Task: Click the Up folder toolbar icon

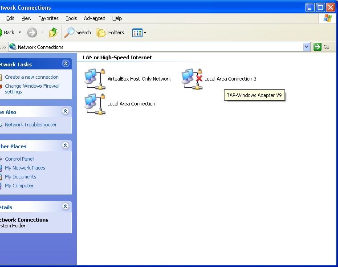Action: (53, 32)
